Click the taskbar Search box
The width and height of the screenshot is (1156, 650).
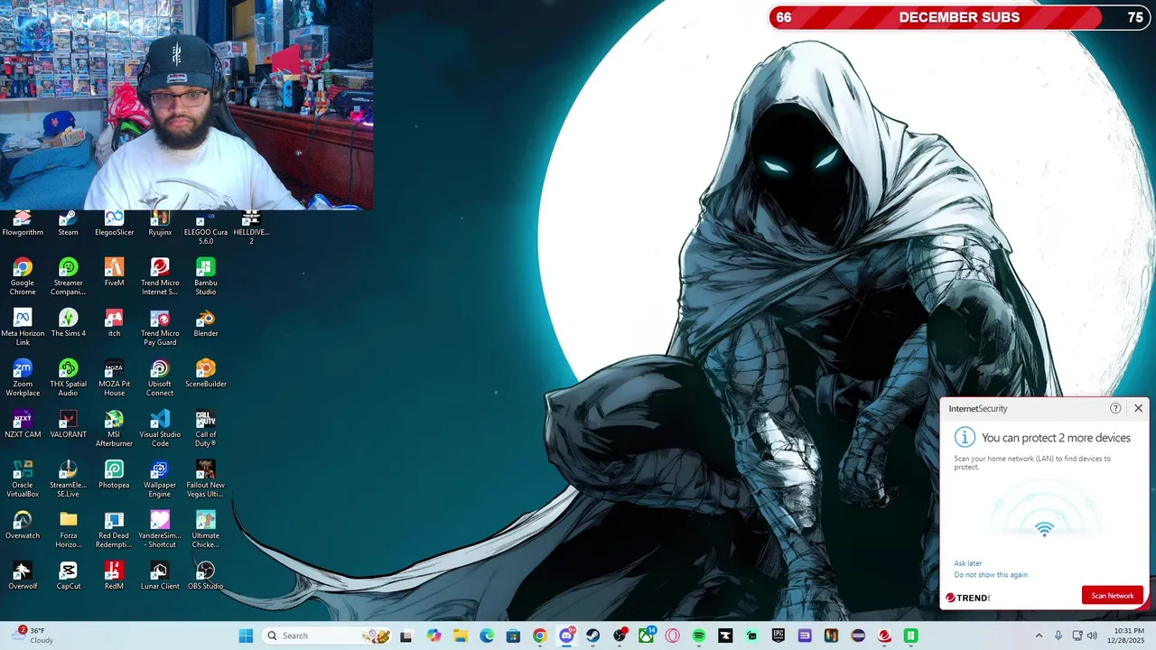(x=327, y=636)
